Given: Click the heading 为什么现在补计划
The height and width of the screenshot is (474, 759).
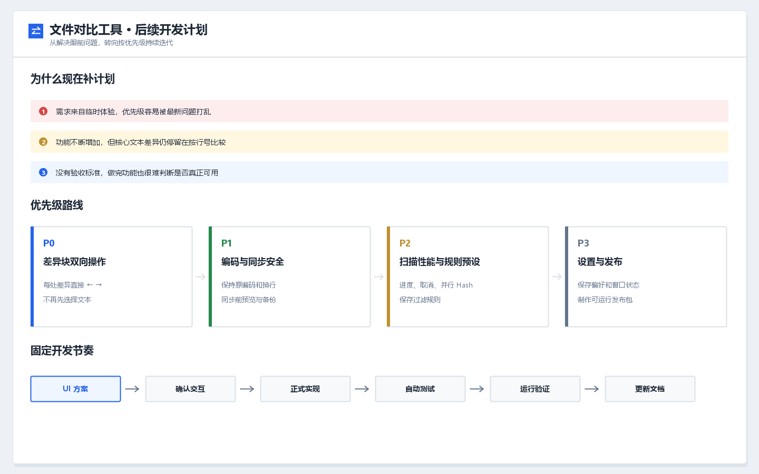Looking at the screenshot, I should tap(73, 79).
